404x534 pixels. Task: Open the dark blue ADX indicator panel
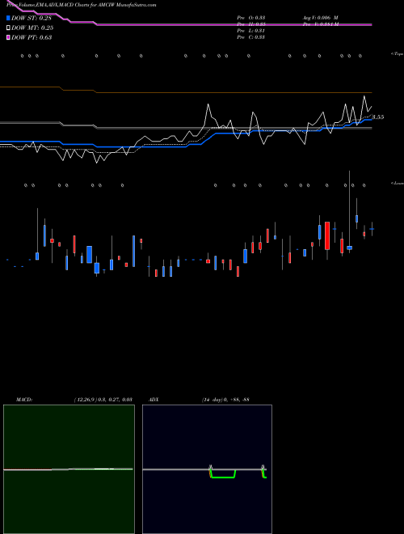point(207,469)
